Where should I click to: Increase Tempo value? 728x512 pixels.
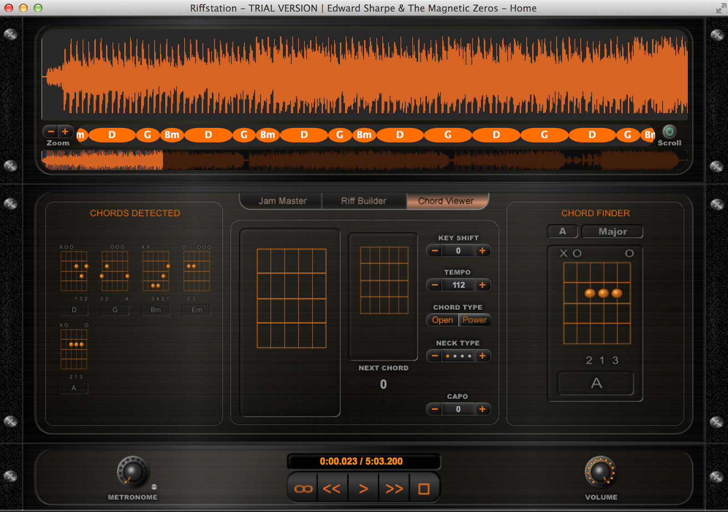pos(482,285)
